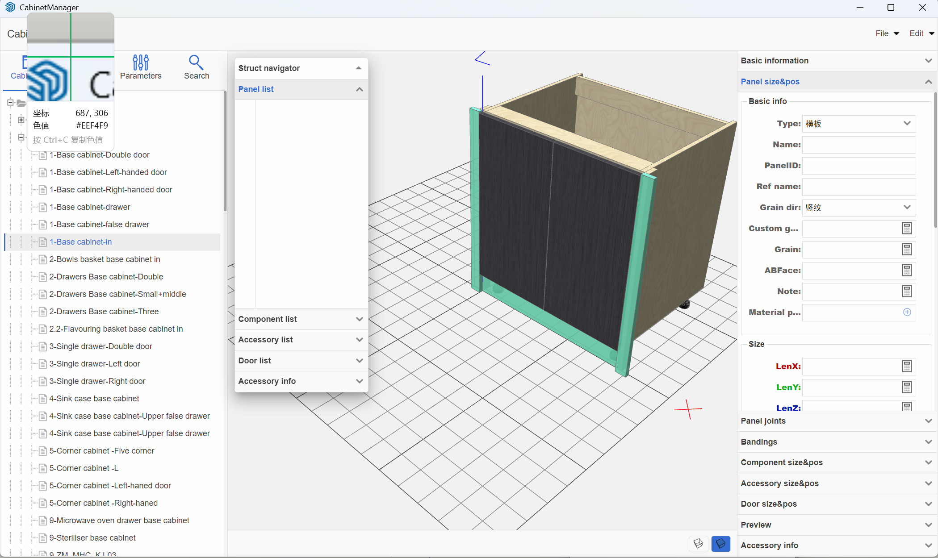
Task: Open the Edit menu
Action: pyautogui.click(x=920, y=33)
